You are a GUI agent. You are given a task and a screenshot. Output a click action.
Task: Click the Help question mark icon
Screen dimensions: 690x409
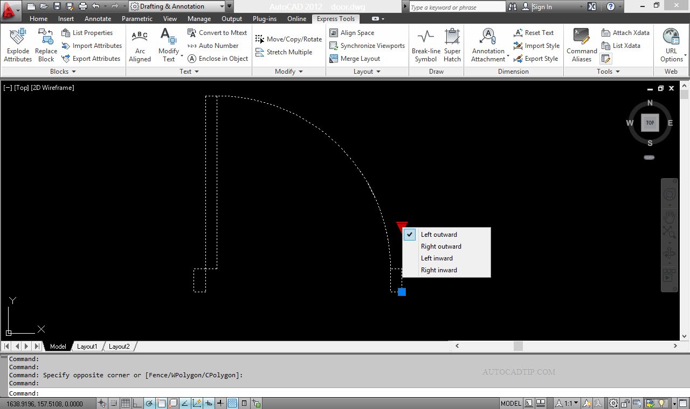pyautogui.click(x=610, y=6)
